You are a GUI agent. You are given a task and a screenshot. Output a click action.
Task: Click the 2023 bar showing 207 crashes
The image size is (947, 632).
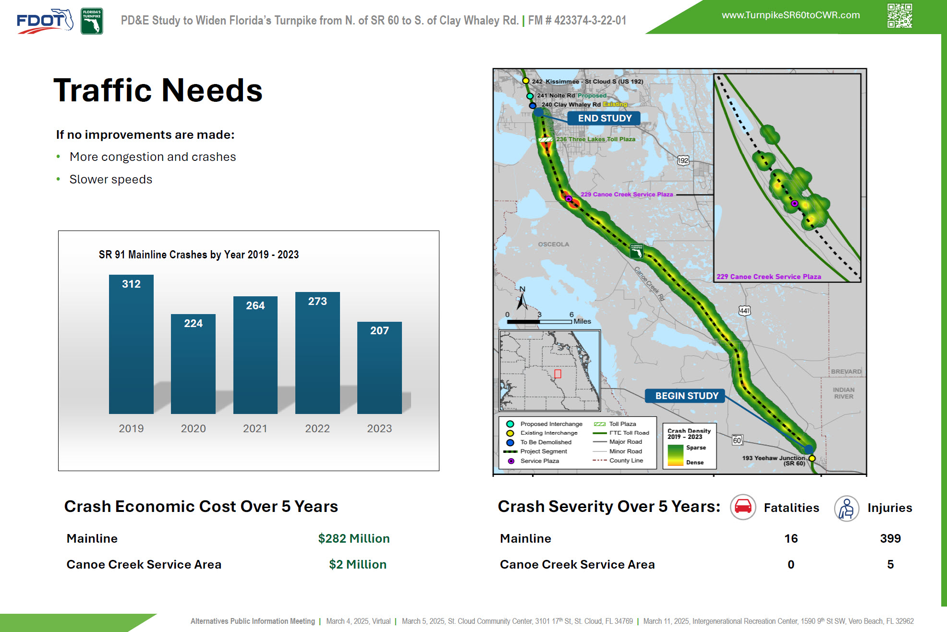[x=379, y=368]
